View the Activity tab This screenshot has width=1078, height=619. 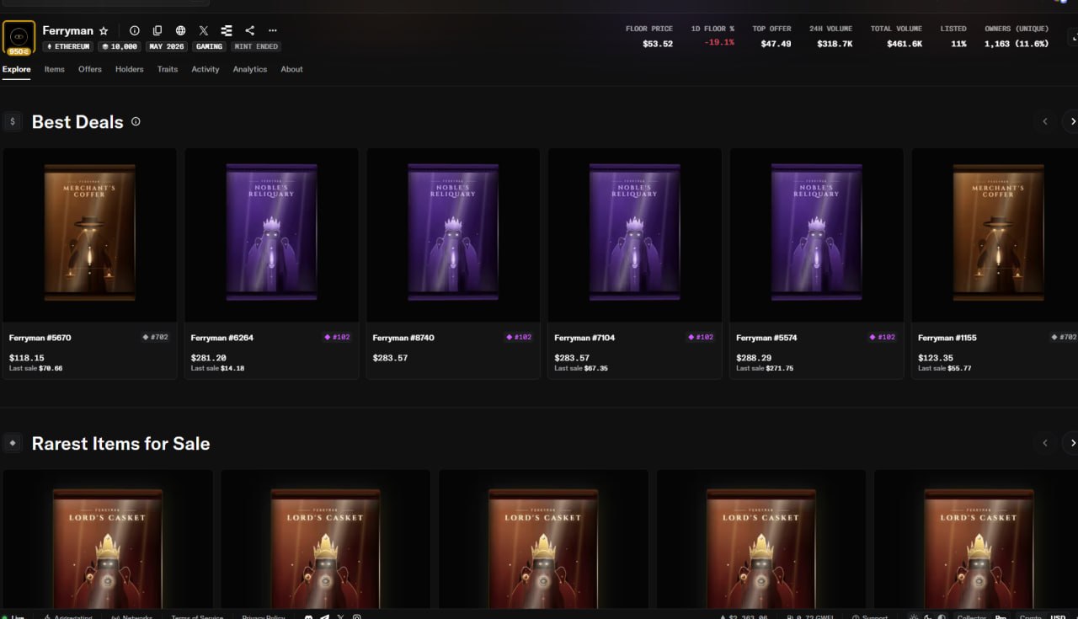pos(205,69)
